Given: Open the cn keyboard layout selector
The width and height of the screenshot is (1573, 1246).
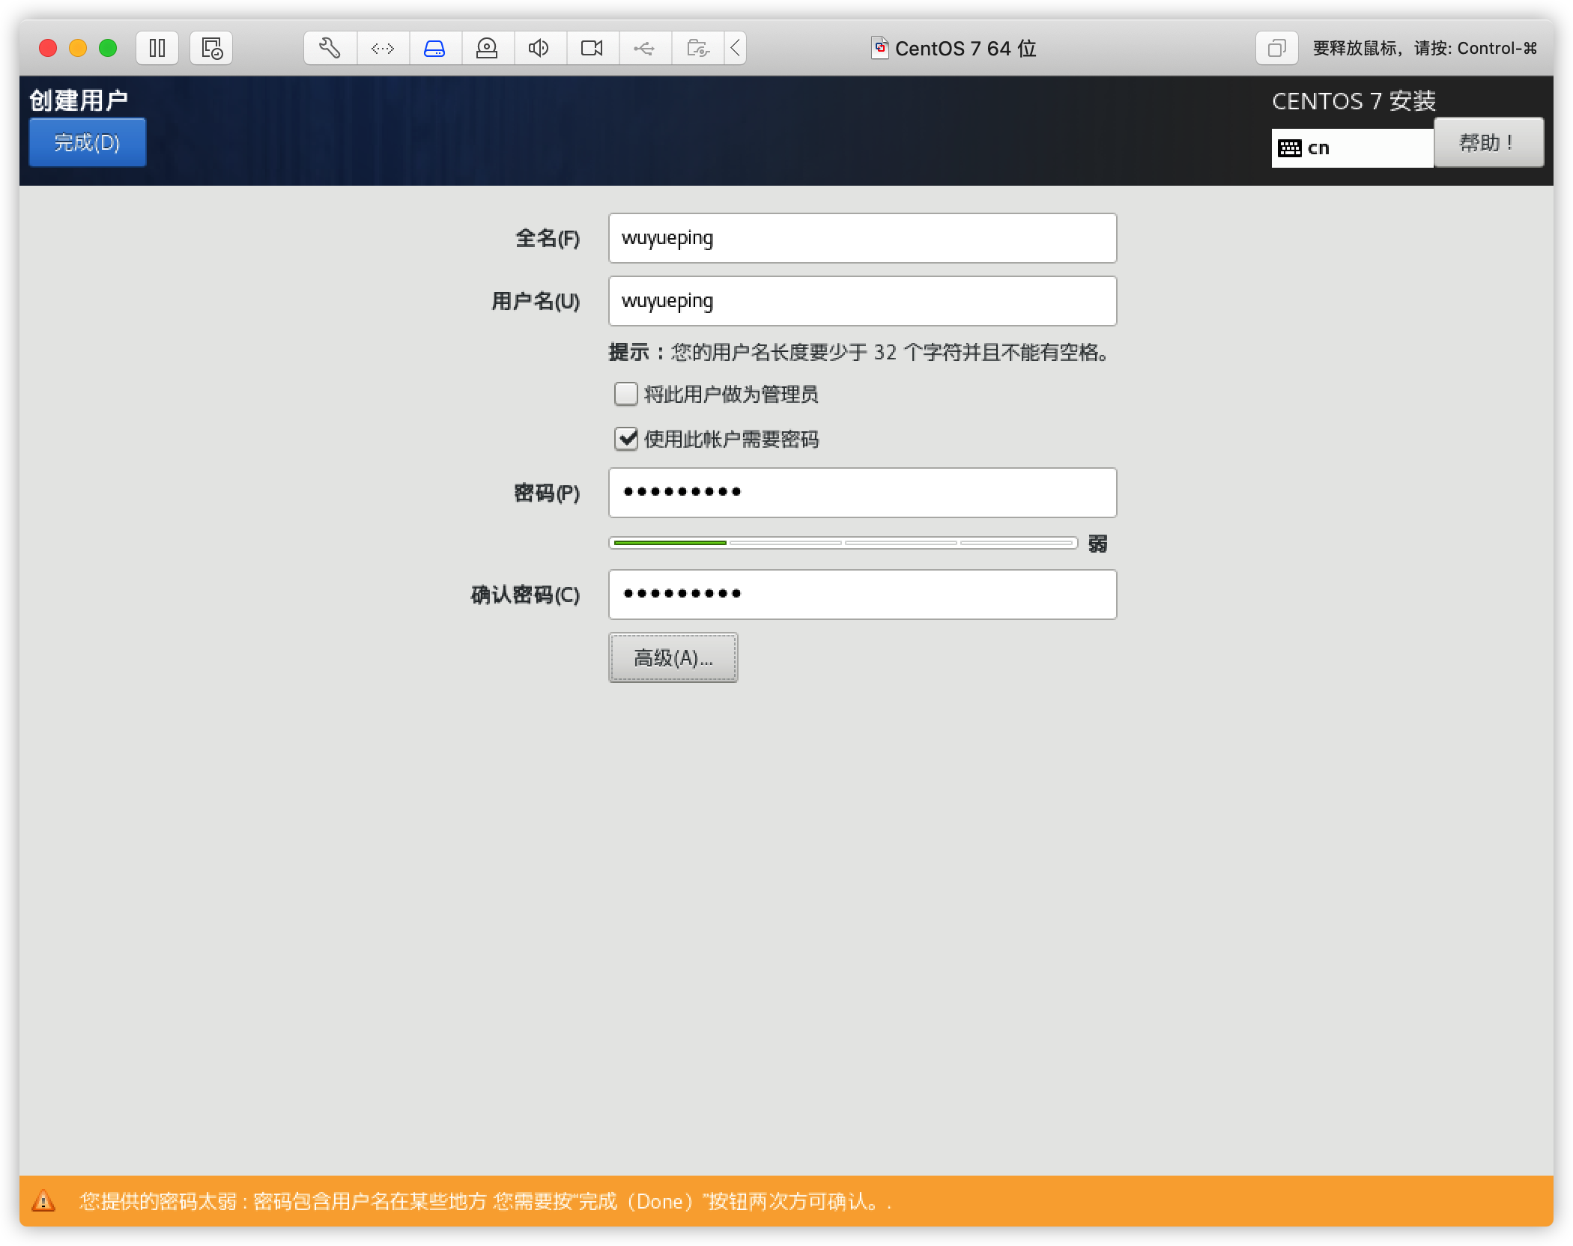Looking at the screenshot, I should 1351,148.
